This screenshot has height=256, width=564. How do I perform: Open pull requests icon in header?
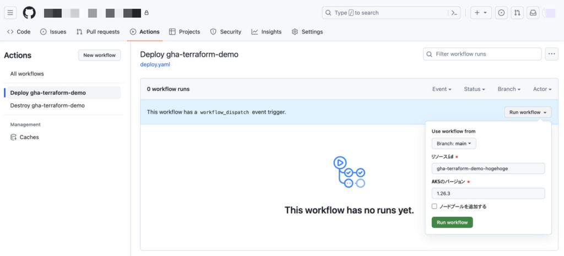click(x=517, y=13)
